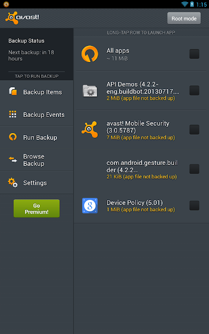Viewport: 209px width, 334px height.
Task: Open the Backup Events menu item
Action: point(37,114)
